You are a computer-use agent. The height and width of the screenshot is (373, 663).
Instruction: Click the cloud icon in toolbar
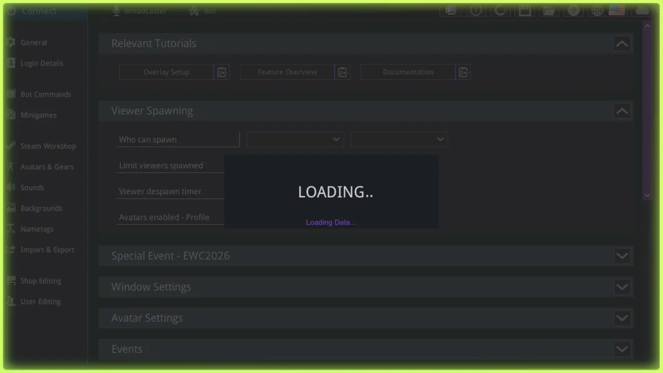tap(642, 10)
